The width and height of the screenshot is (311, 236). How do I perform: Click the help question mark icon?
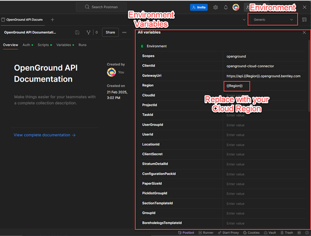(x=307, y=232)
